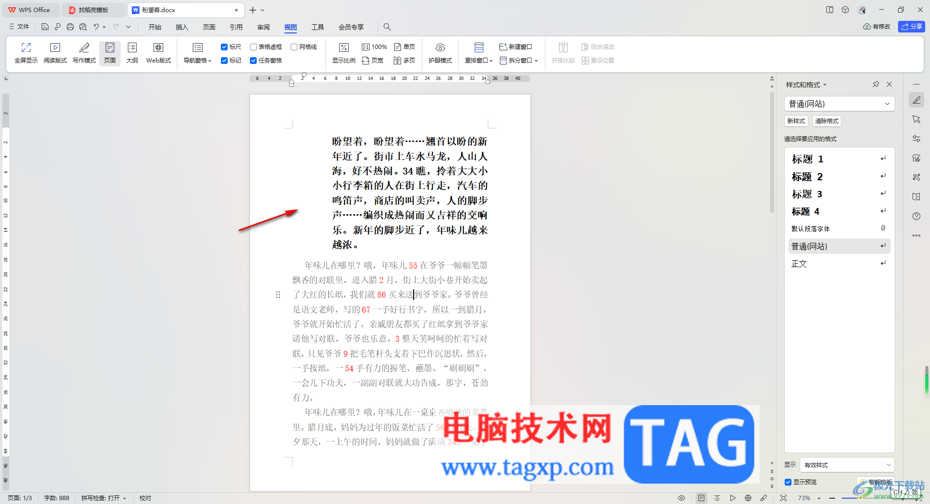Show the document as 单页 single page

[404, 47]
